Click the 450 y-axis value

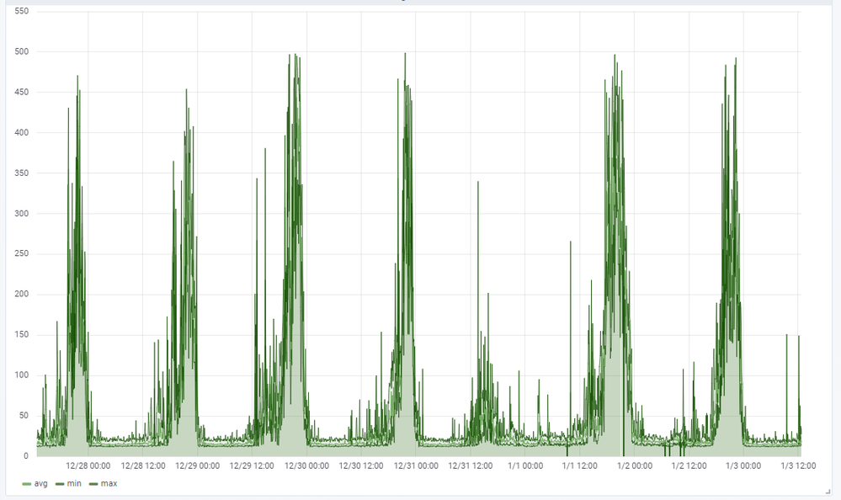tap(21, 92)
